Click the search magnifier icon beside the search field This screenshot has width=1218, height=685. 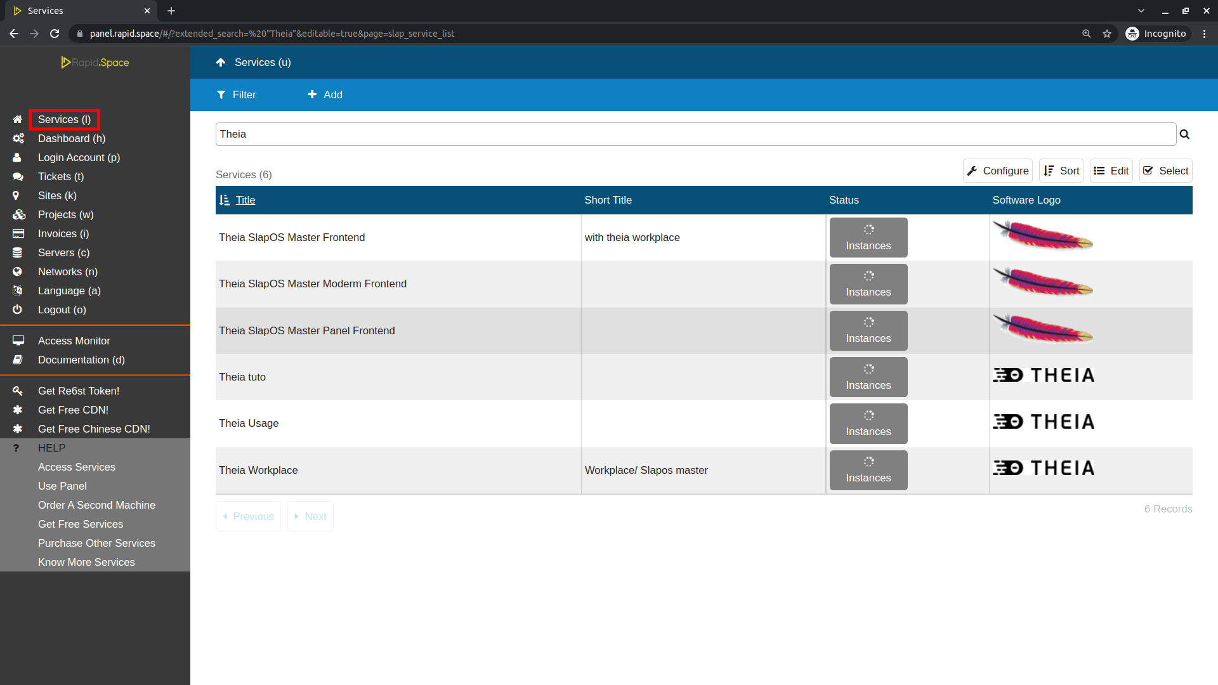pyautogui.click(x=1184, y=134)
